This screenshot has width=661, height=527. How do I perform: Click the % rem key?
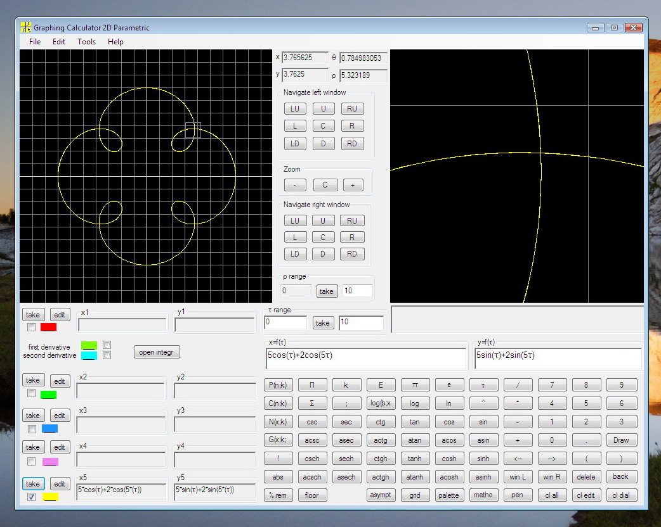point(278,495)
